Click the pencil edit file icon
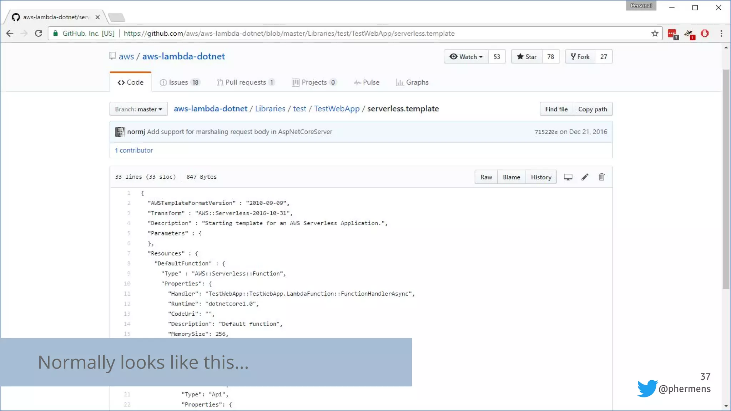This screenshot has width=731, height=411. tap(585, 177)
